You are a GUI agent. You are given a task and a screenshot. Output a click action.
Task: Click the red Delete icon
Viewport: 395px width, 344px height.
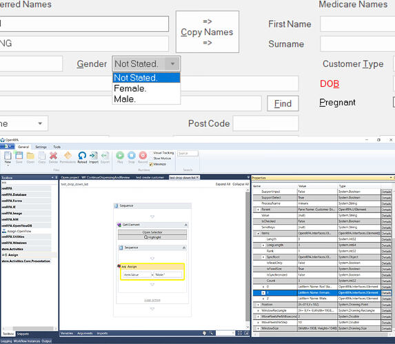coord(53,156)
